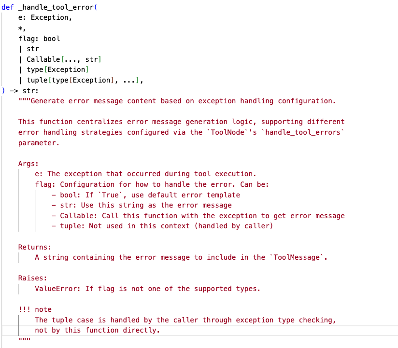Click the handle_tool_errors parameter name in docstring
Screen dimensions: 398x348
(303, 132)
